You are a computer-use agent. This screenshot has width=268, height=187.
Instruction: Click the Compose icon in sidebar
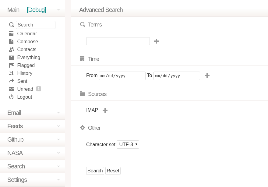pos(11,41)
